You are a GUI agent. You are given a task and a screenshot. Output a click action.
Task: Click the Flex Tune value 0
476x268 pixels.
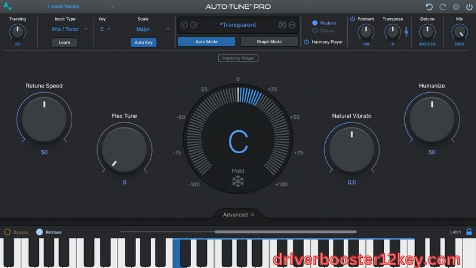tap(124, 182)
